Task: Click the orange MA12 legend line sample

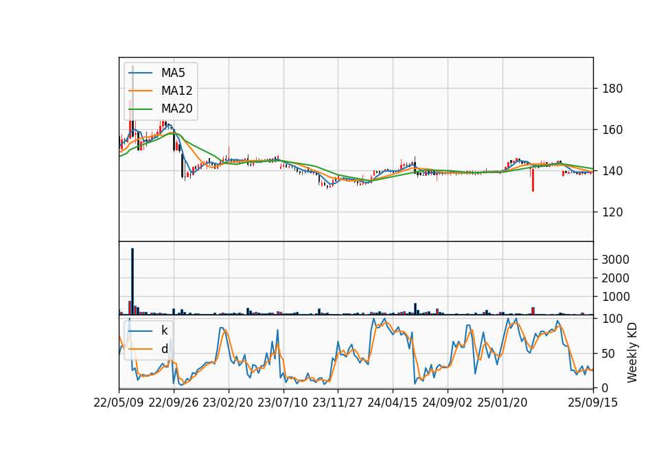Action: [140, 91]
